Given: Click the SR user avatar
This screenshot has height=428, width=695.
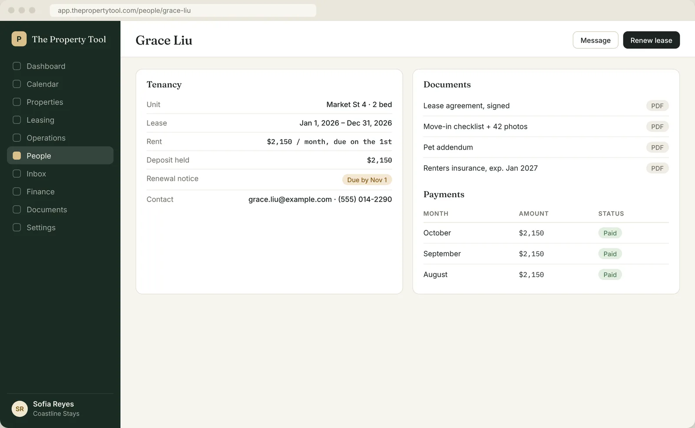Looking at the screenshot, I should pos(20,408).
